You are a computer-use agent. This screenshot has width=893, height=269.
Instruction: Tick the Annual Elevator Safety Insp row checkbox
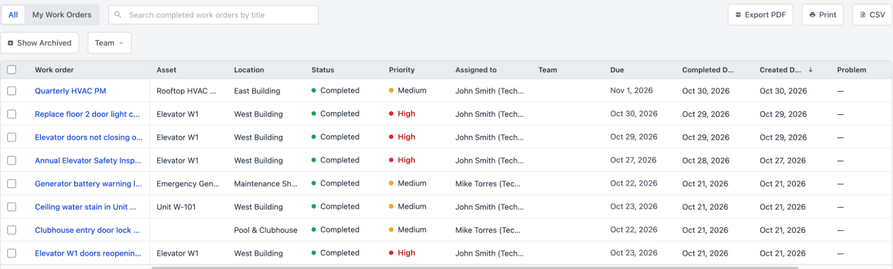(x=12, y=160)
